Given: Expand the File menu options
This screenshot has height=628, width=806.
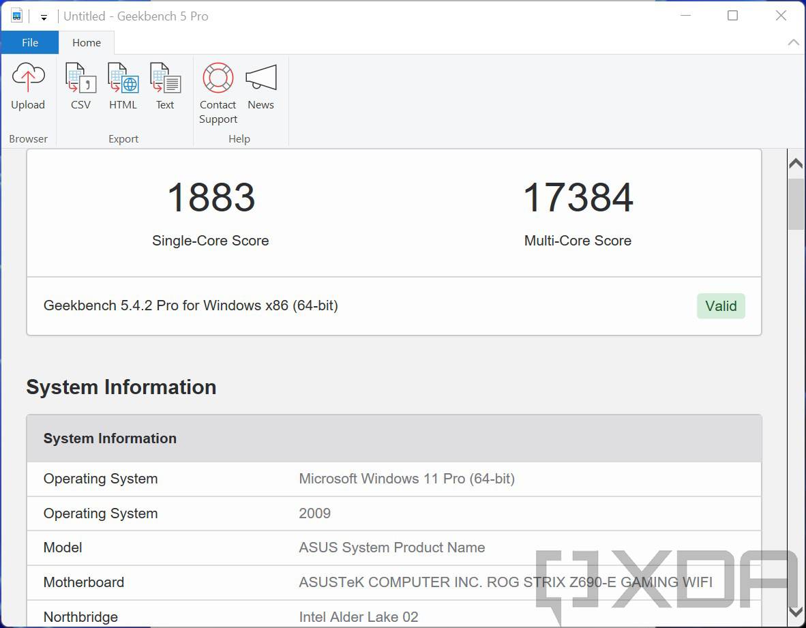Looking at the screenshot, I should pos(29,42).
